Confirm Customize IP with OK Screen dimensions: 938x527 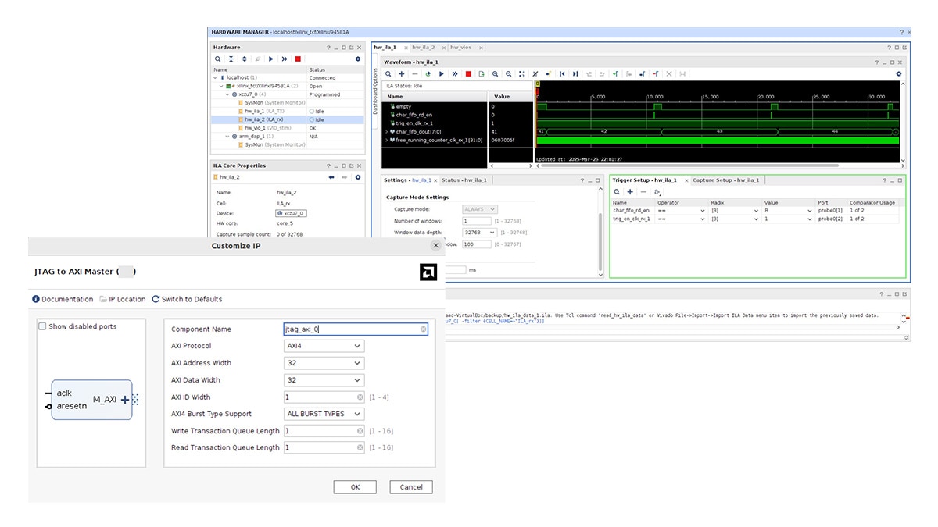[355, 487]
